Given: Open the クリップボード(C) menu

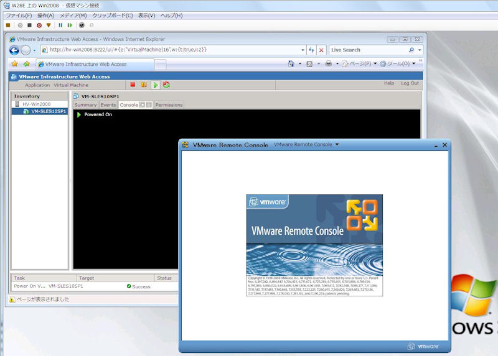Looking at the screenshot, I should (113, 15).
